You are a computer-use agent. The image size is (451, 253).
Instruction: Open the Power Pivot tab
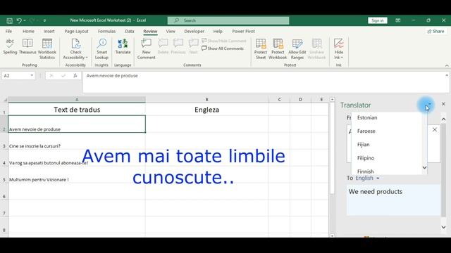point(243,31)
